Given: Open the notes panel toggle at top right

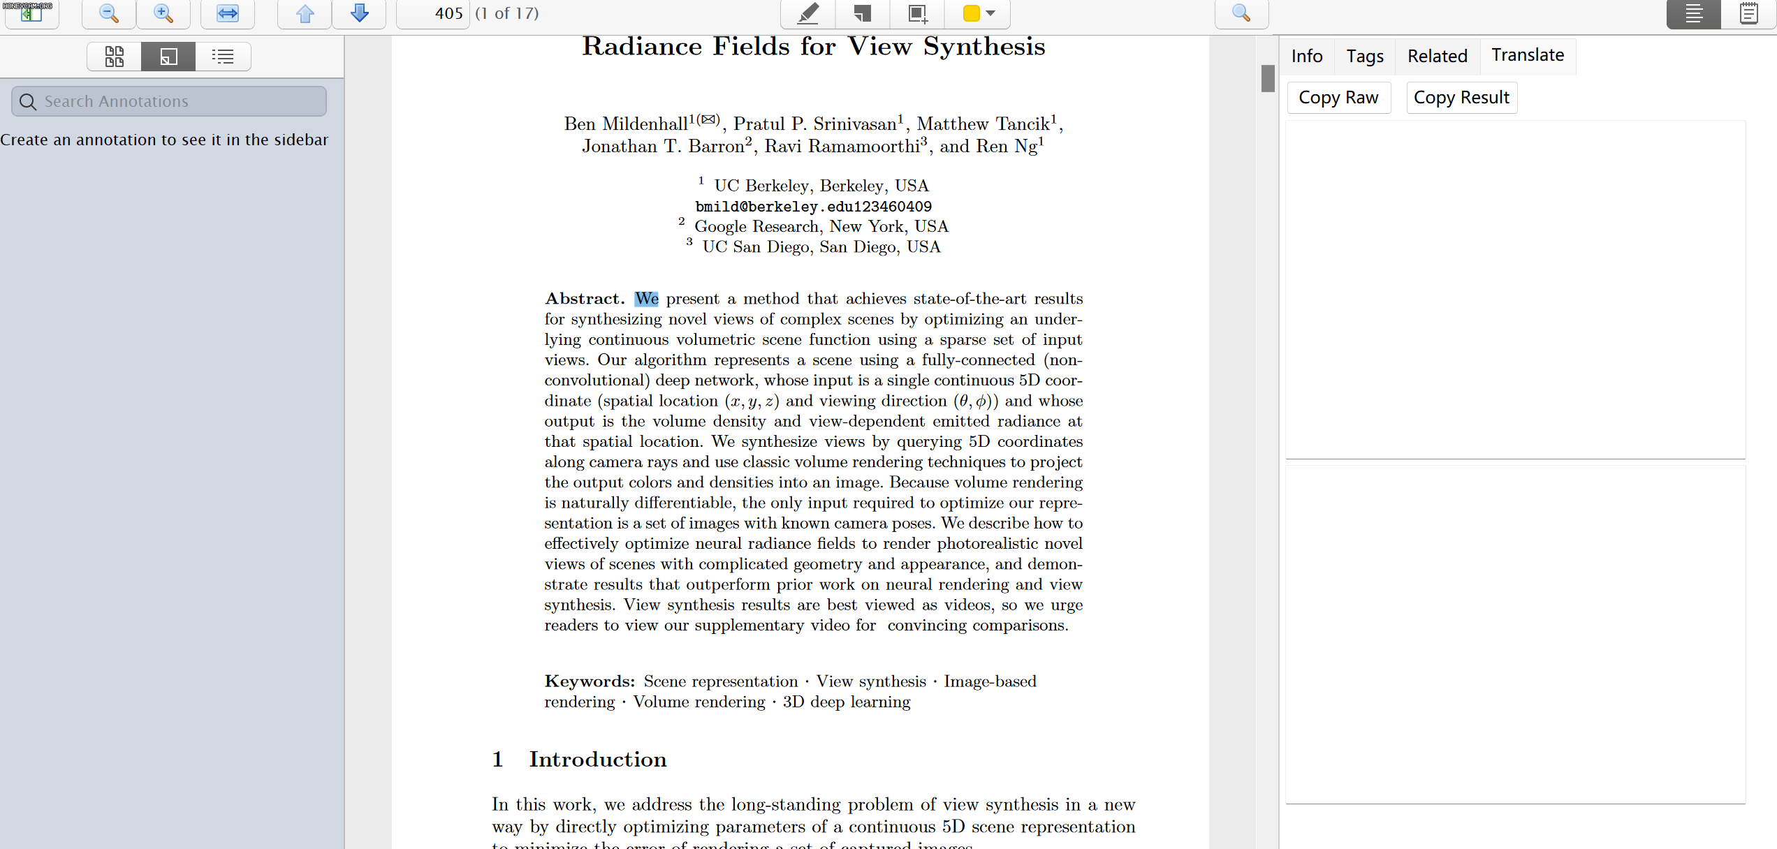Looking at the screenshot, I should tap(1748, 13).
